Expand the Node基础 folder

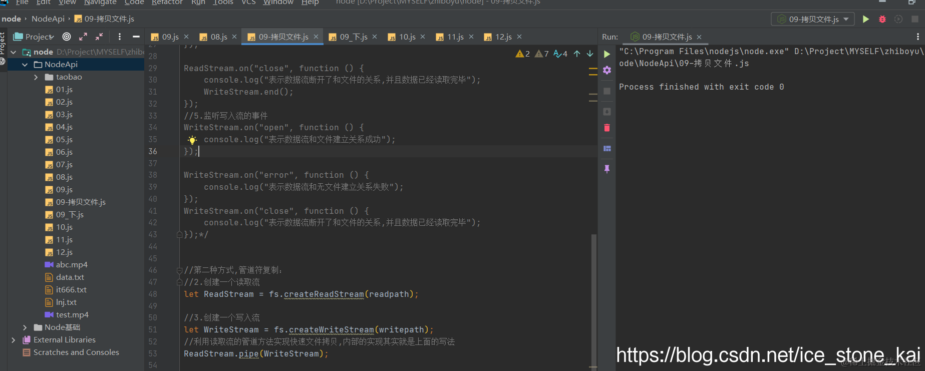click(25, 327)
